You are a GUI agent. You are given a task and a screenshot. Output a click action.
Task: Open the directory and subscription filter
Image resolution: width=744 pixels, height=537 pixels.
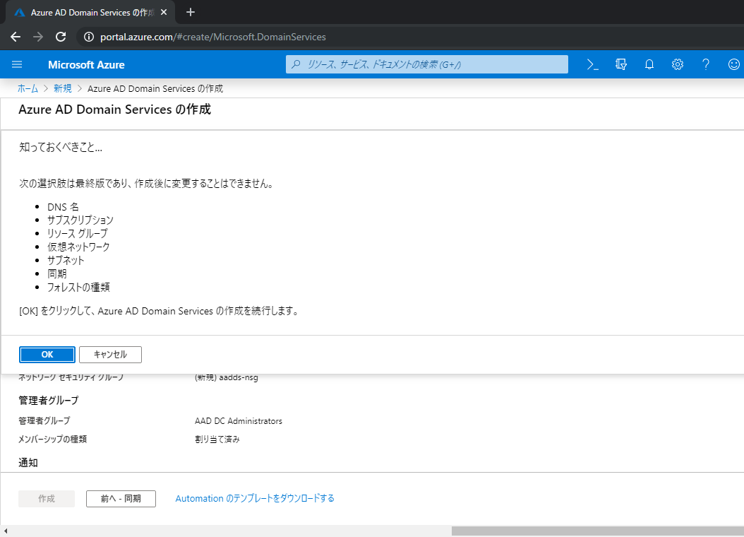pyautogui.click(x=621, y=64)
